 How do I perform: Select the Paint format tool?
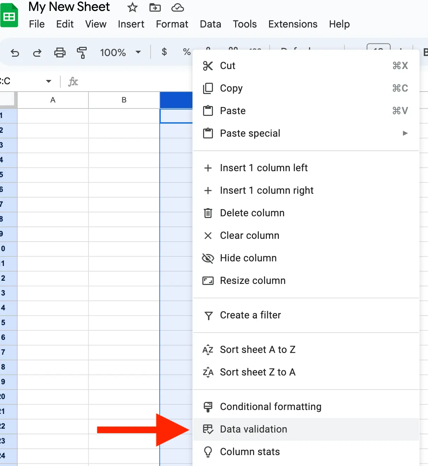pos(81,52)
